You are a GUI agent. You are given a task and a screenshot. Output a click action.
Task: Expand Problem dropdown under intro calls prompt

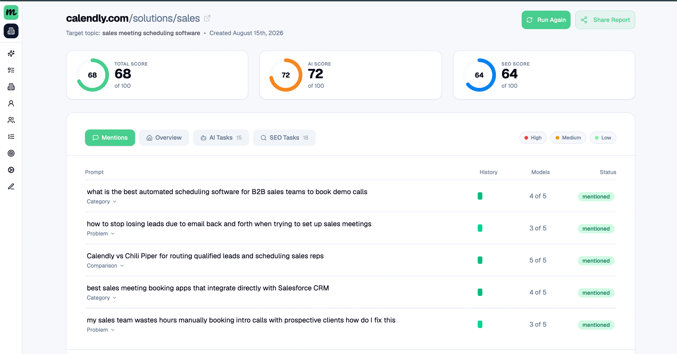(x=101, y=330)
